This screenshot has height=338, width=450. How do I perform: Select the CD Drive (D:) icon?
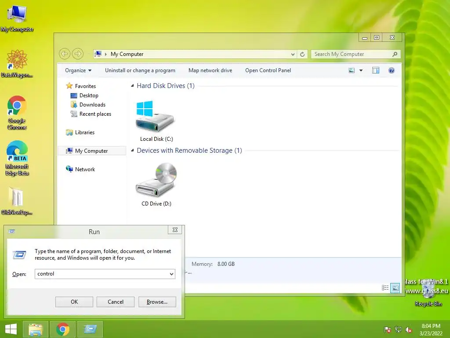click(x=156, y=180)
